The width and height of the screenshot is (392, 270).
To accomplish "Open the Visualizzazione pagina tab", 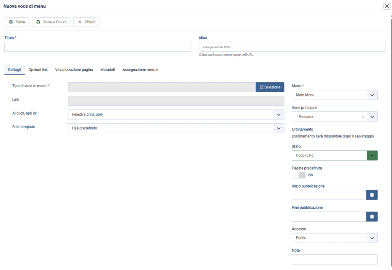I will coord(74,70).
